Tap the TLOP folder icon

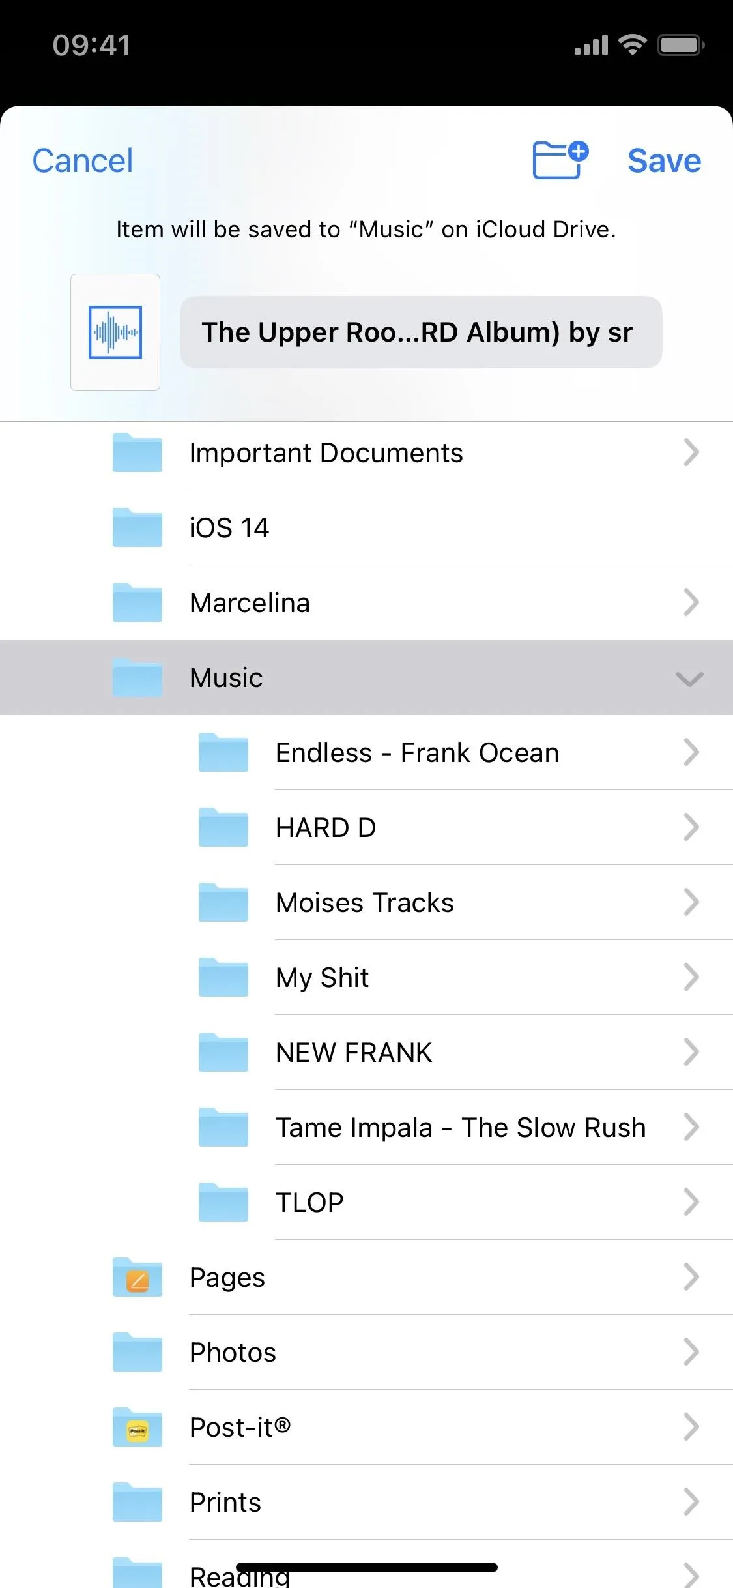(x=223, y=1202)
